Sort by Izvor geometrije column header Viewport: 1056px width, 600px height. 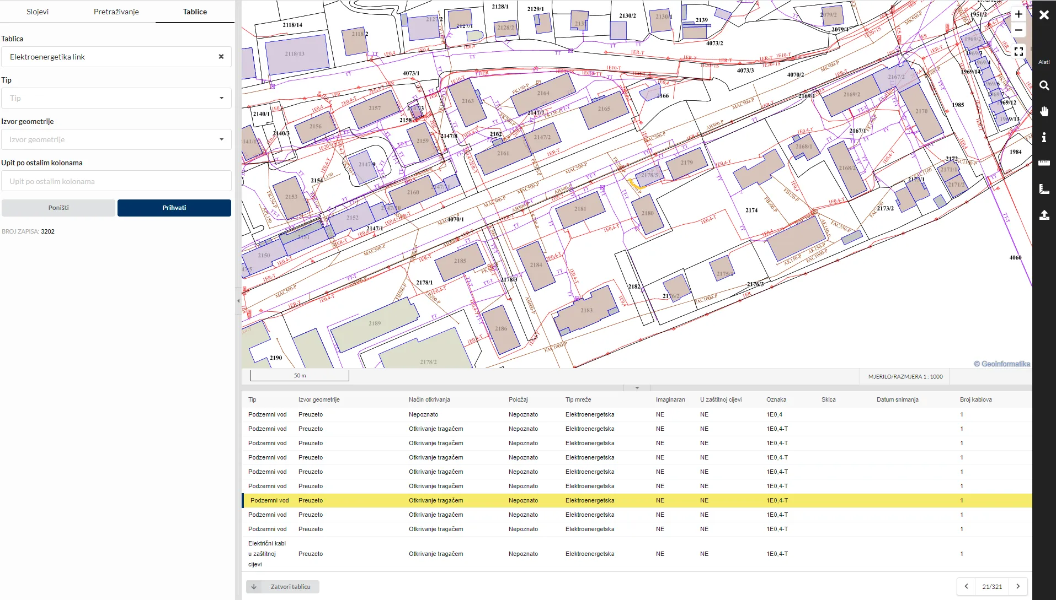pyautogui.click(x=319, y=399)
